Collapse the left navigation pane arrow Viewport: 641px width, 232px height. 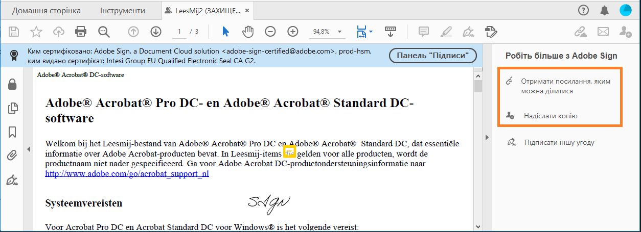point(29,149)
